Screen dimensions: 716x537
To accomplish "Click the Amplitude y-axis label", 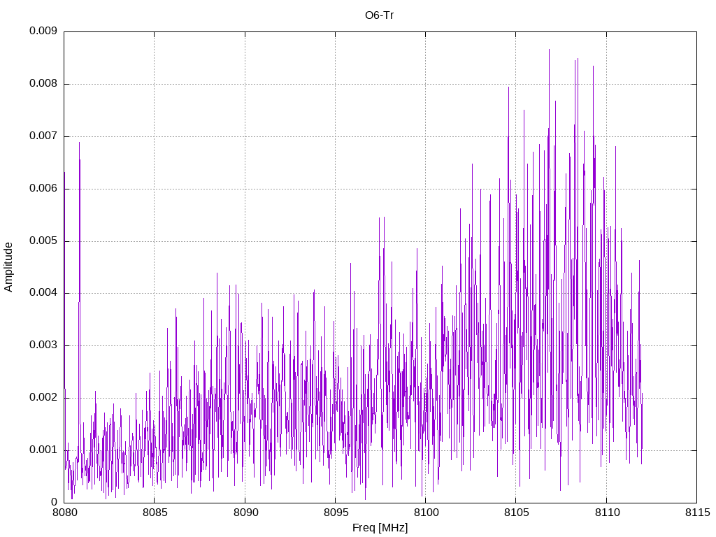I will pos(8,267).
